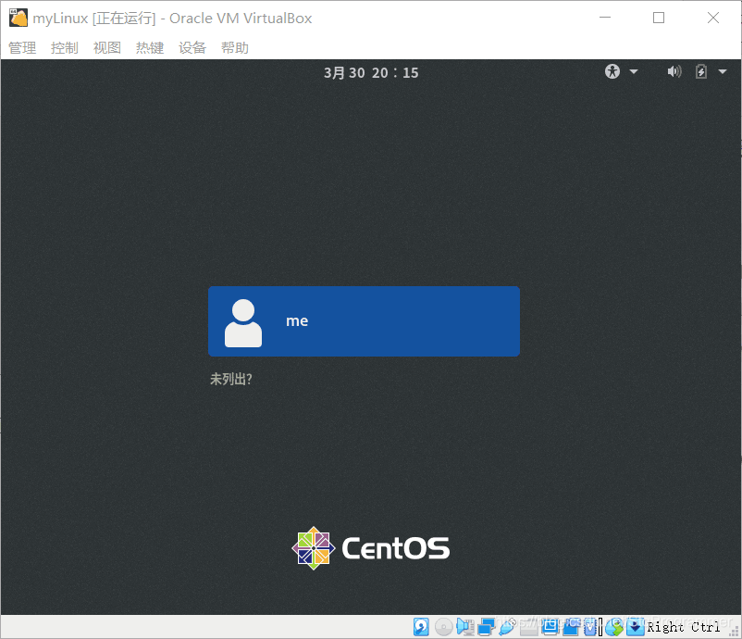Click the '未列出?' not listed link
The image size is (742, 639).
point(231,379)
